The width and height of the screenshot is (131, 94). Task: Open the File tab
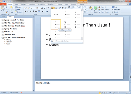coord(3,4)
